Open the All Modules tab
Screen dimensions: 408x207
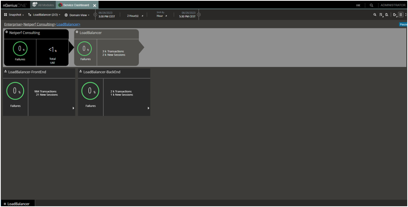43,5
